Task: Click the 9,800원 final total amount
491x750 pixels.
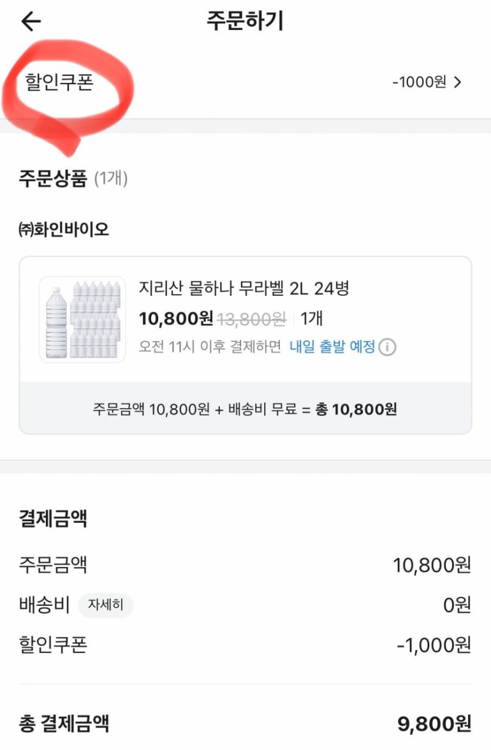Action: coord(434,724)
